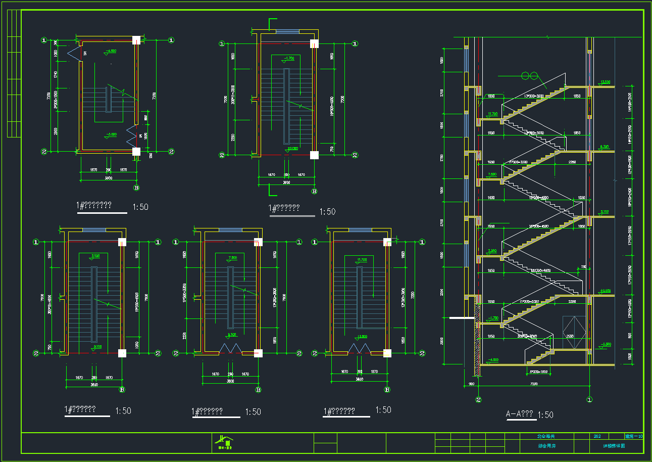Click the 13.500 elevation marker in the section
Screen dimensions: 652x462
coord(605,82)
